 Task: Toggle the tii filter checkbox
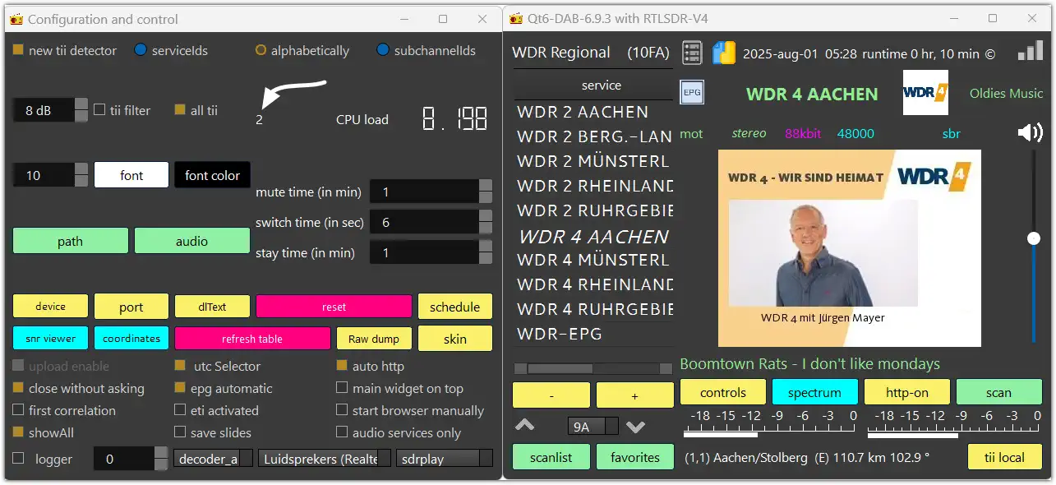(x=99, y=109)
